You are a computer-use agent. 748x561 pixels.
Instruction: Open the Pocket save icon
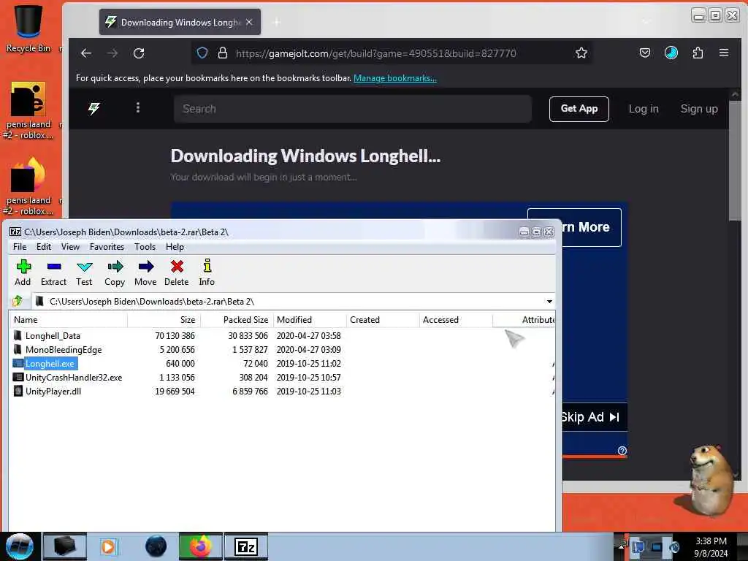tap(644, 53)
